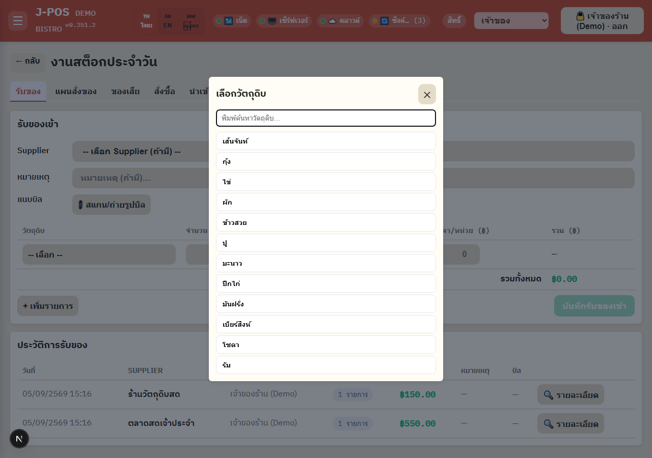The height and width of the screenshot is (458, 652).
Task: Select มะนาว from the ingredient list
Action: (326, 263)
